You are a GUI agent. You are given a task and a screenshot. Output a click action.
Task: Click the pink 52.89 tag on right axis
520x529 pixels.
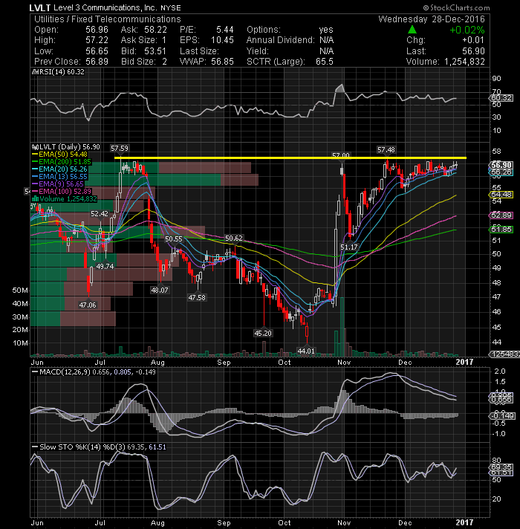[501, 215]
